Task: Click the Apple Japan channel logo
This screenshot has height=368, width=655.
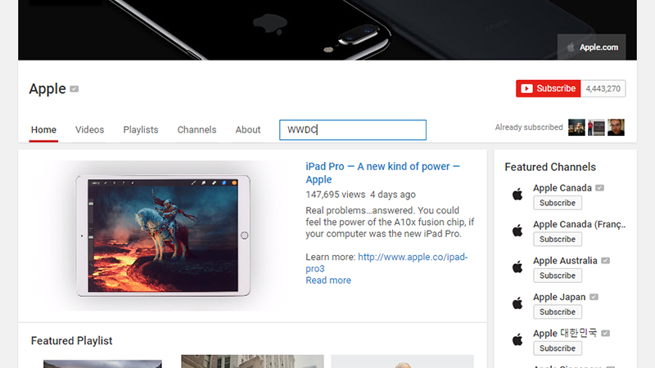Action: click(517, 303)
